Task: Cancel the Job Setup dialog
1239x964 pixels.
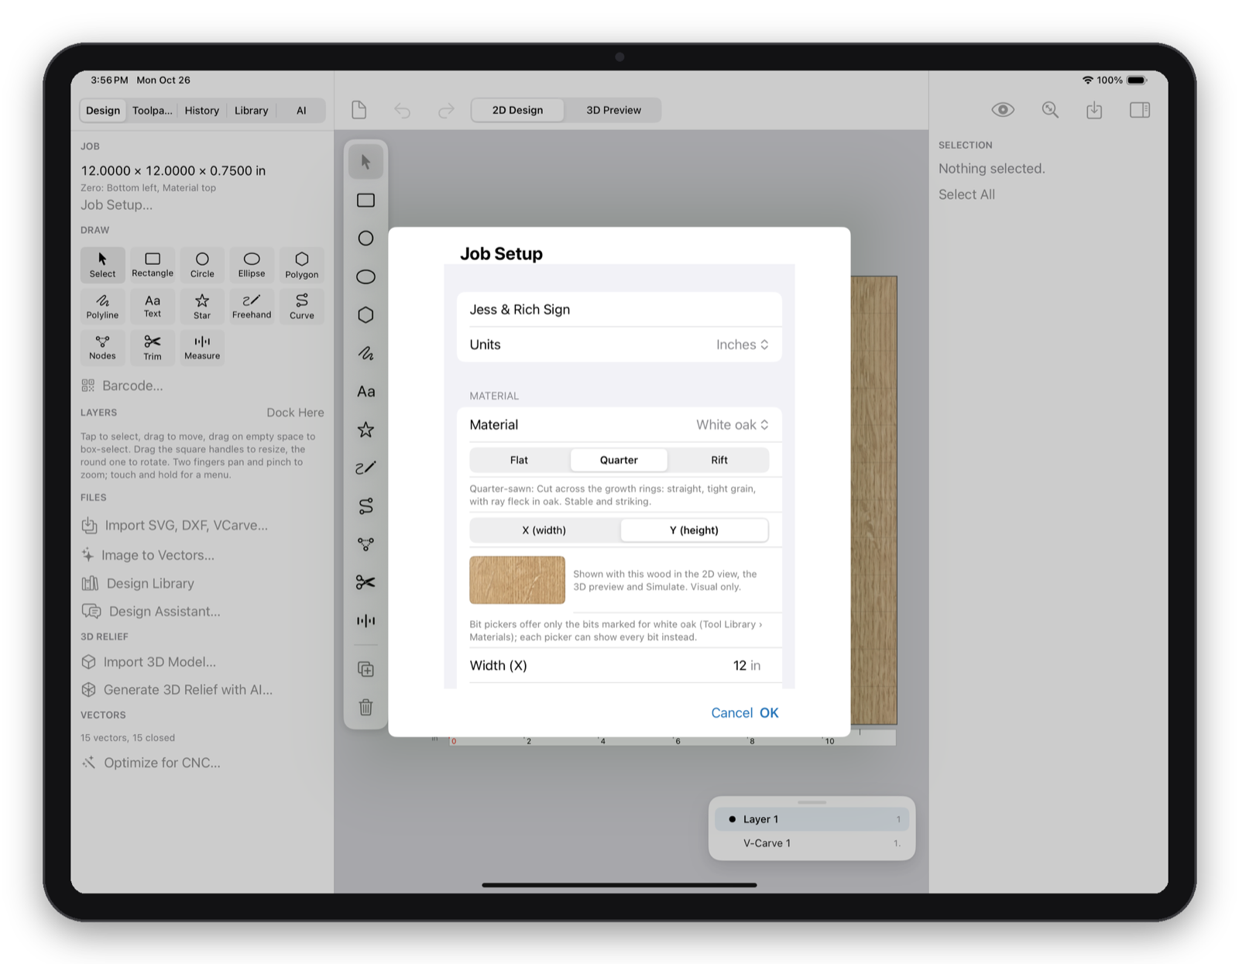Action: point(732,713)
